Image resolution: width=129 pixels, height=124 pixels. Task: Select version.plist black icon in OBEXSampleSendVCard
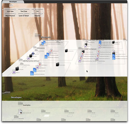click(x=58, y=64)
